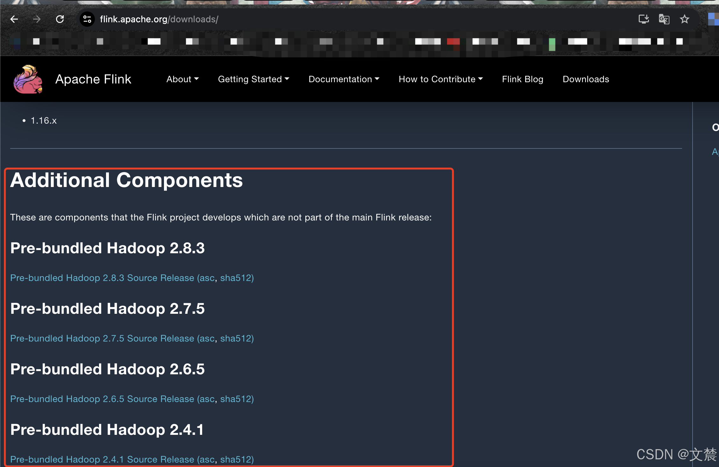Click the sha512 link for Hadoop 2.7.5
The height and width of the screenshot is (467, 719).
[x=236, y=338]
